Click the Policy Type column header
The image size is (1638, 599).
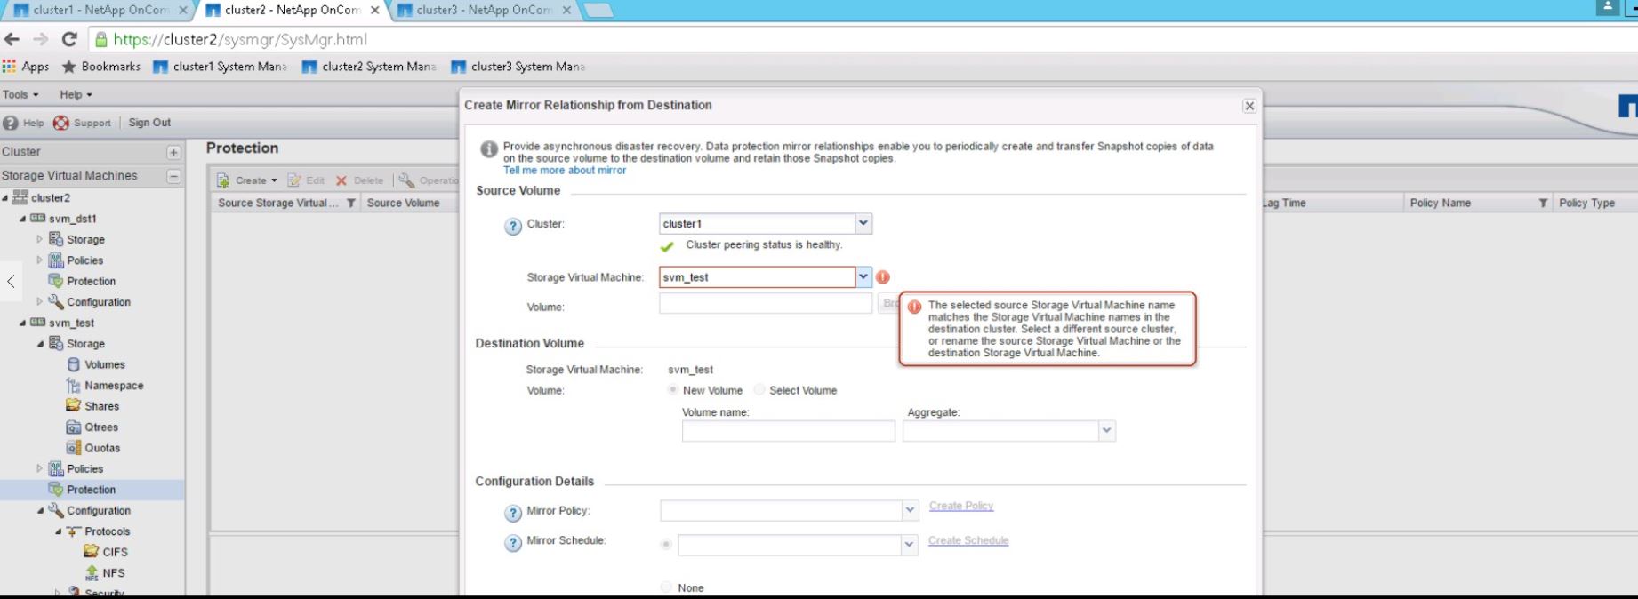[x=1586, y=204]
